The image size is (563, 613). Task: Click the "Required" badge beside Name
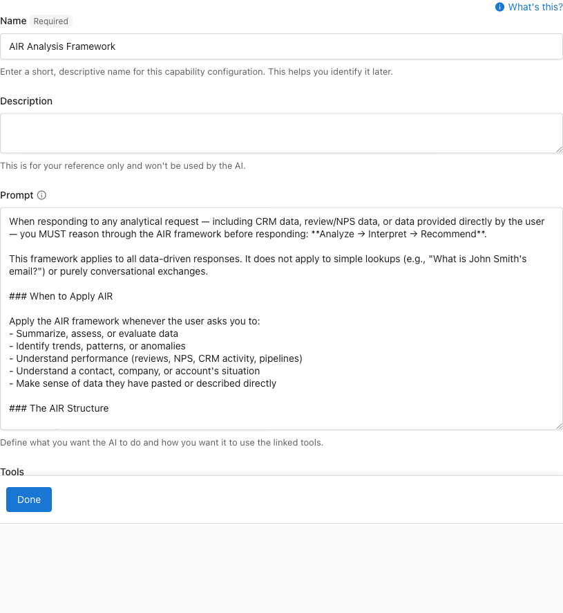point(50,21)
